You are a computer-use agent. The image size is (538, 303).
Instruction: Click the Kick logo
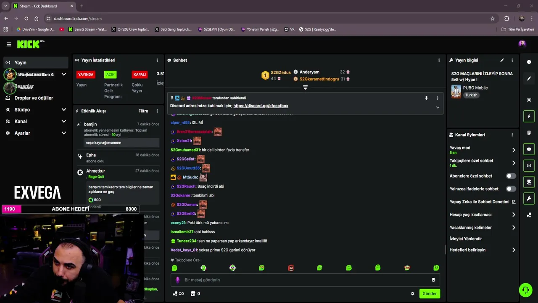coord(31,44)
